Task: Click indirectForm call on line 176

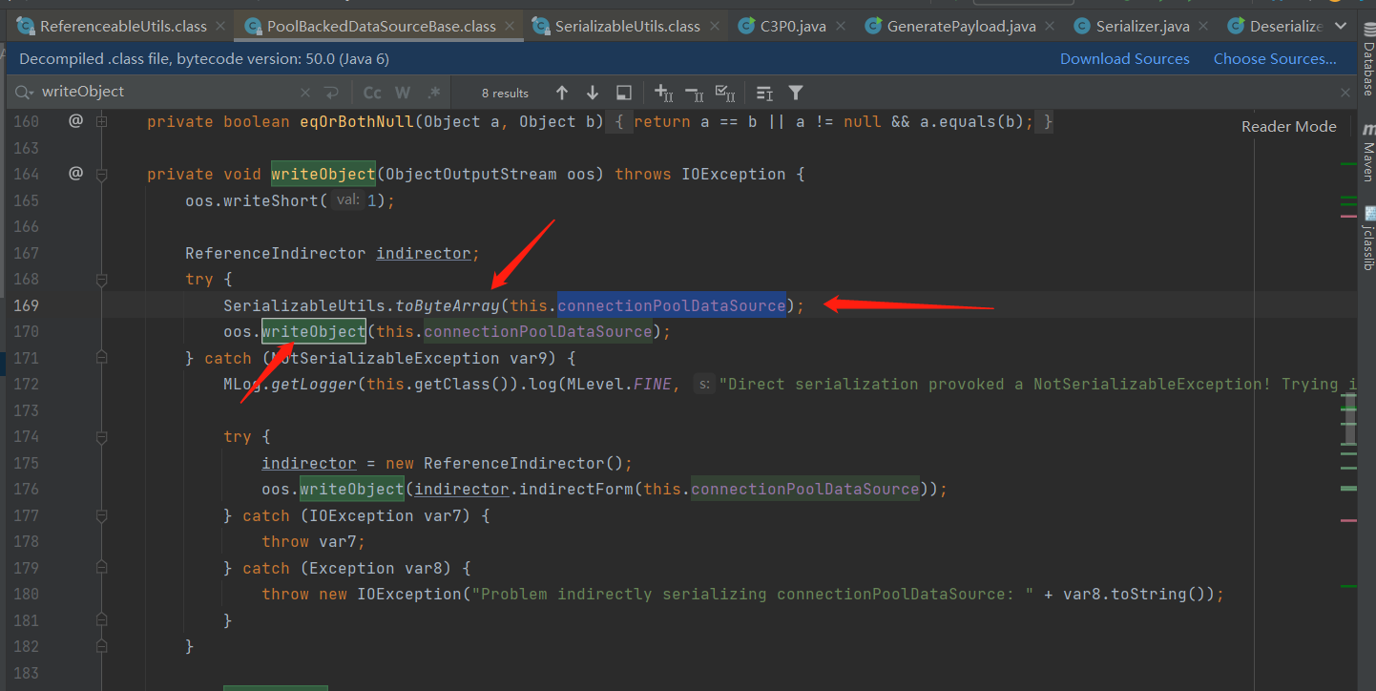Action: coord(576,489)
